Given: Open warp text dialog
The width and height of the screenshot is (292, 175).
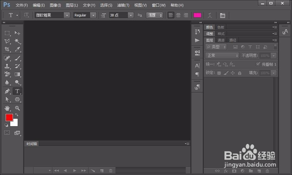Looking at the screenshot, I should 210,15.
